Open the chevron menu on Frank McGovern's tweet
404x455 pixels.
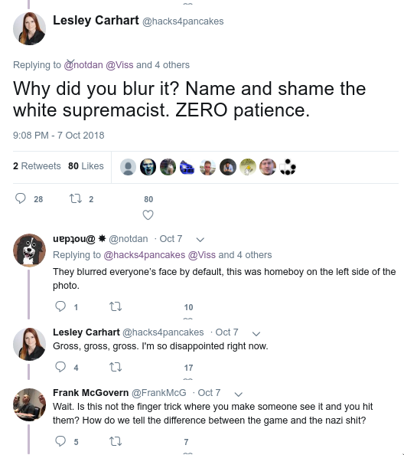(238, 394)
